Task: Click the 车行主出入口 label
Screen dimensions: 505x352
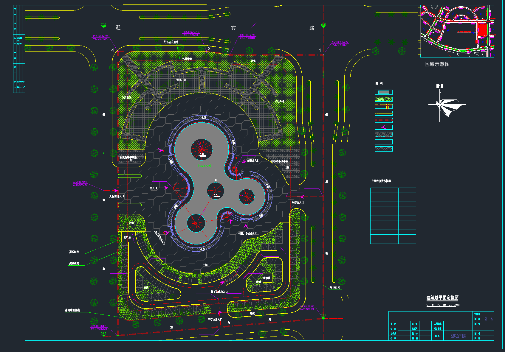Action: 215,319
